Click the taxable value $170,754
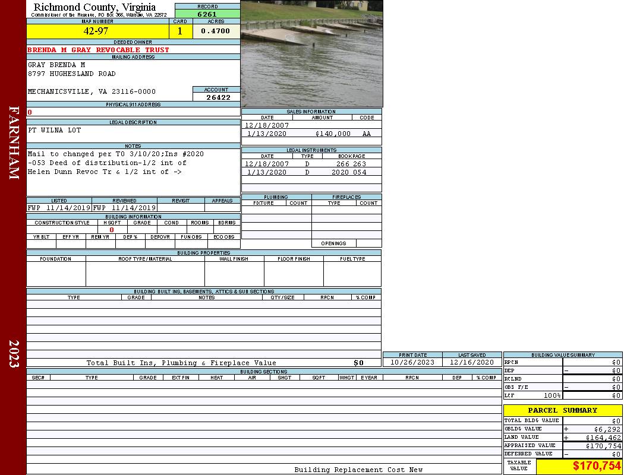624x475 pixels. (597, 466)
